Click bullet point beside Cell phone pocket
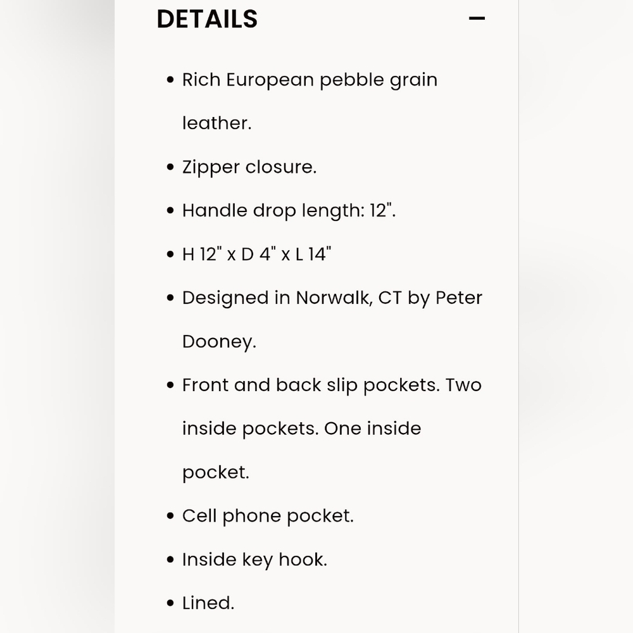Viewport: 633px width, 633px height. 170,516
